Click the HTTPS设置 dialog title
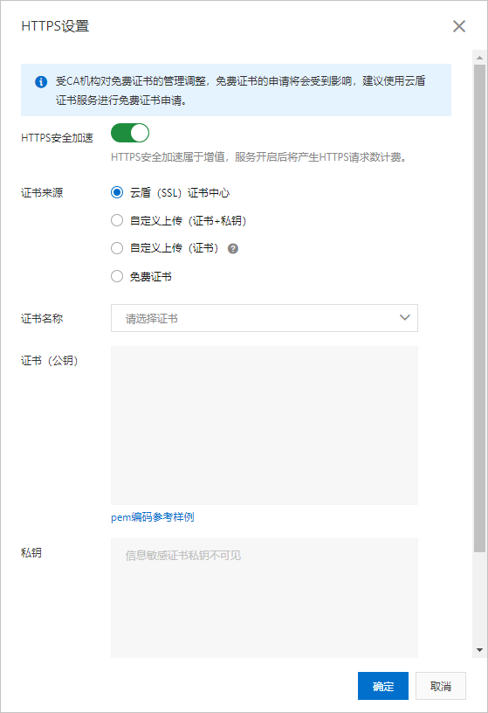The width and height of the screenshot is (488, 713). pyautogui.click(x=55, y=26)
